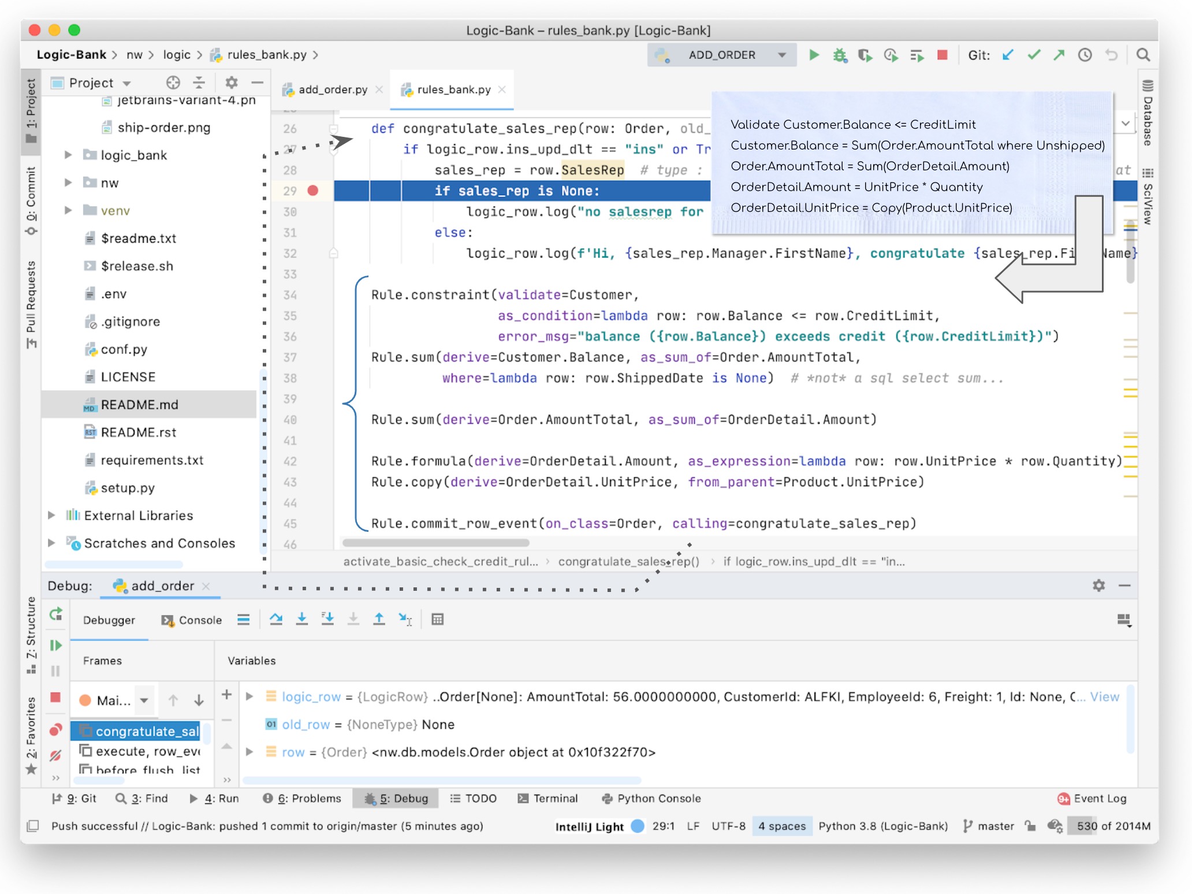Click the green Run button in toolbar
Screen dimensions: 1192x894
pyautogui.click(x=814, y=55)
